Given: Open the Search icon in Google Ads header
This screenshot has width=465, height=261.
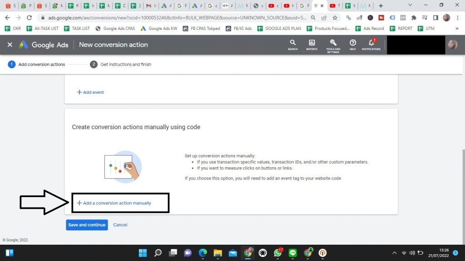Looking at the screenshot, I should pos(292,44).
